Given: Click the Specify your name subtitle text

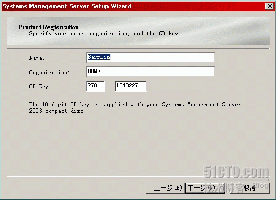Looking at the screenshot, I should pyautogui.click(x=104, y=34).
